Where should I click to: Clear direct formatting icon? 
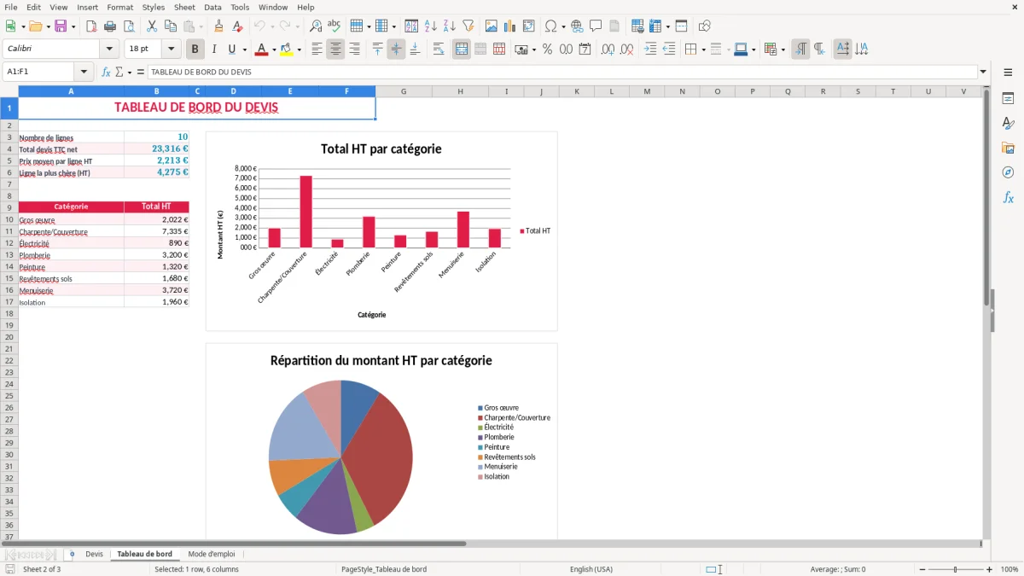[238, 26]
